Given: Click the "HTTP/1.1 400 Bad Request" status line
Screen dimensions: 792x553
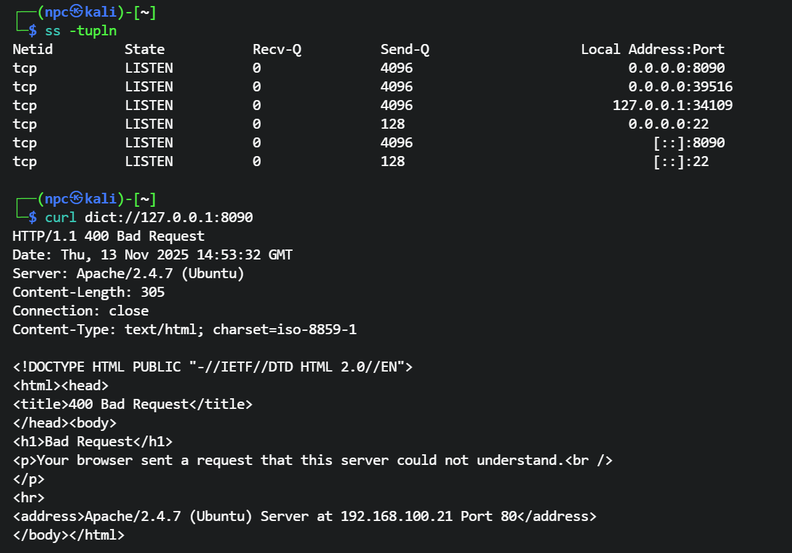Looking at the screenshot, I should pyautogui.click(x=109, y=236).
